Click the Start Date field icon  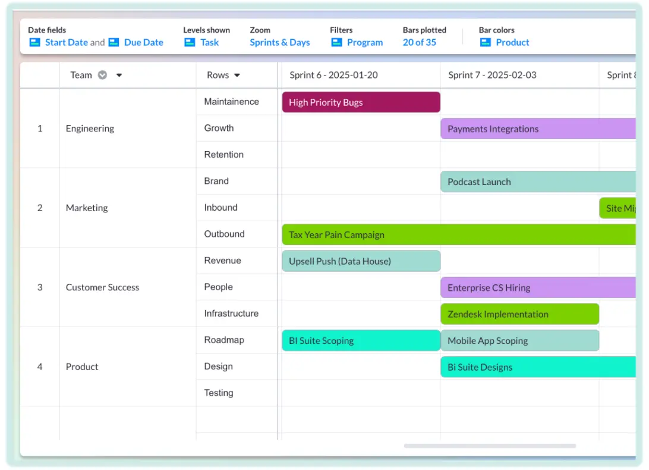(34, 42)
